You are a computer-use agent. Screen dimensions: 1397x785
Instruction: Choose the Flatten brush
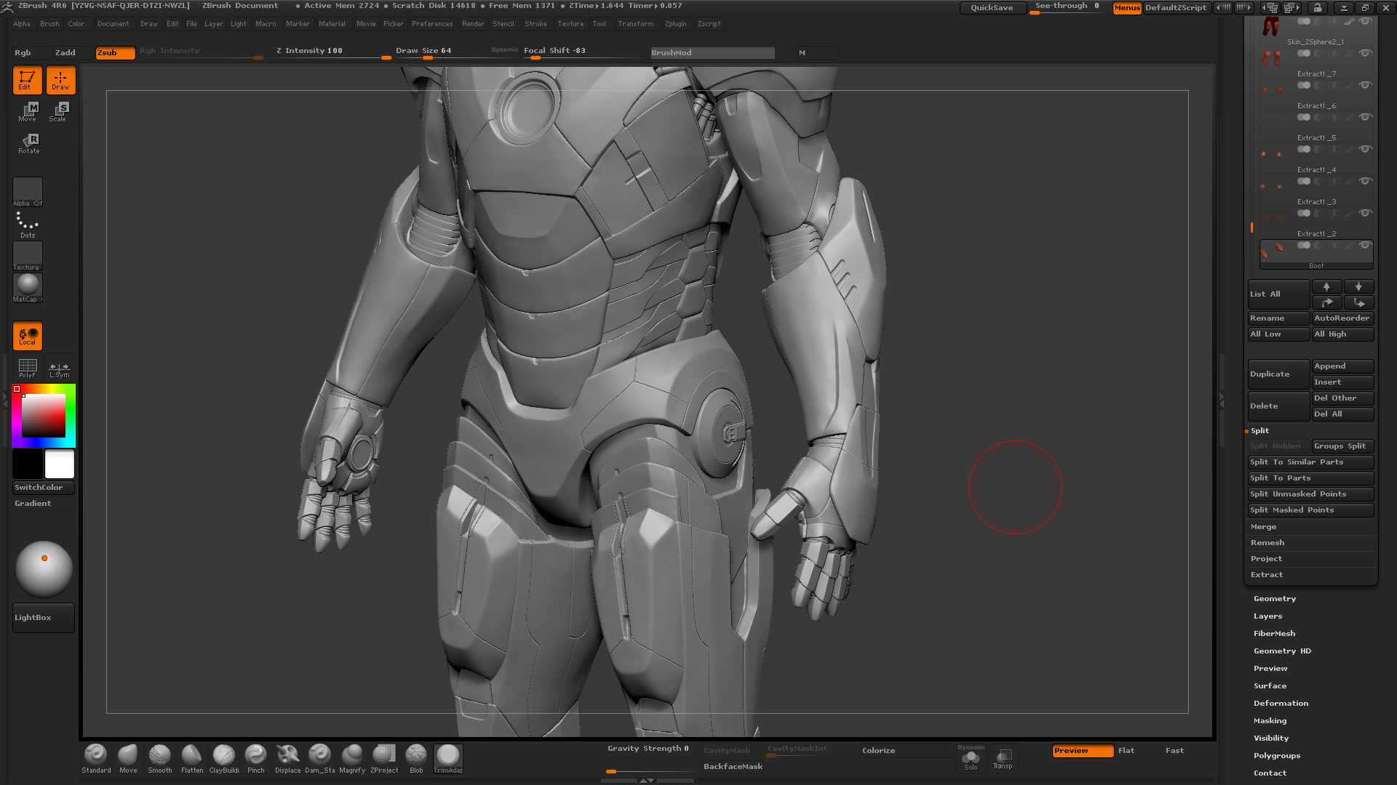(192, 759)
